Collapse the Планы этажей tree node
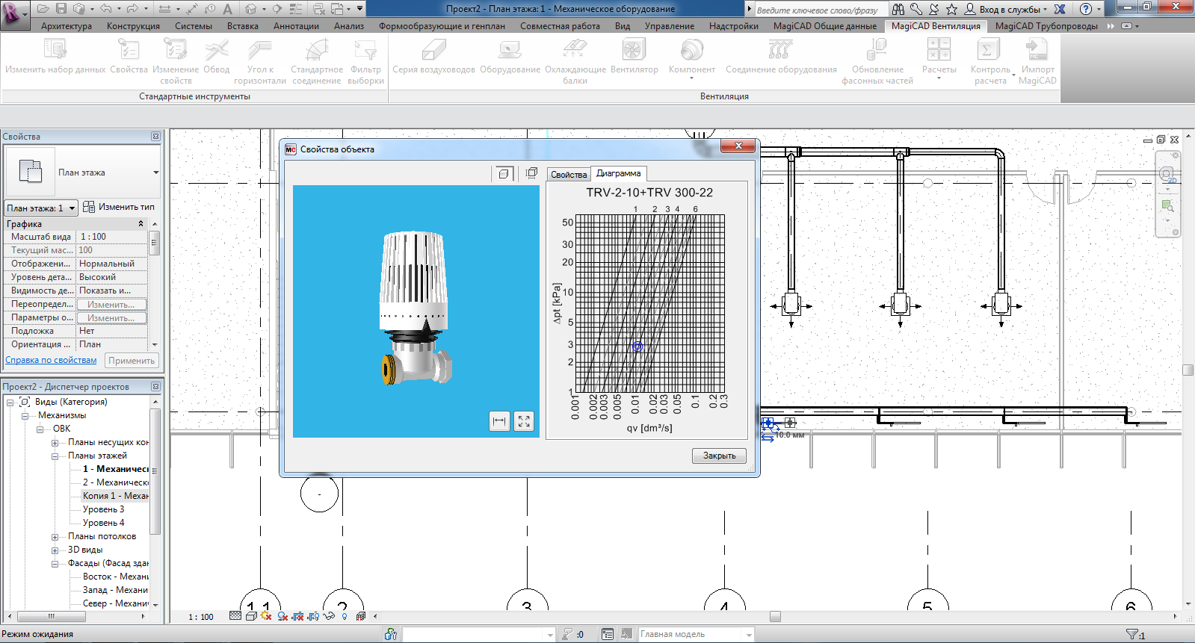Image resolution: width=1195 pixels, height=643 pixels. point(55,456)
